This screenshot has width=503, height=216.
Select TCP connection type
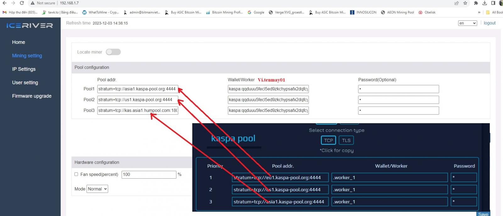click(329, 140)
